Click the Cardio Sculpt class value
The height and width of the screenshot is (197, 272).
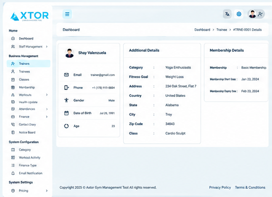(x=175, y=133)
